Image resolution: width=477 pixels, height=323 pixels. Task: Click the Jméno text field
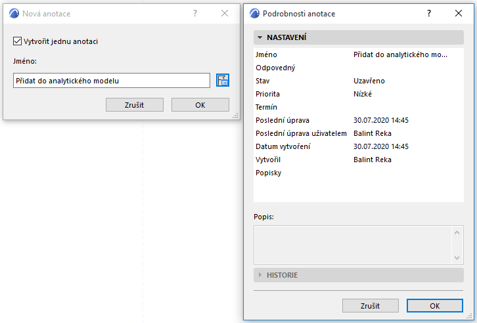[111, 81]
